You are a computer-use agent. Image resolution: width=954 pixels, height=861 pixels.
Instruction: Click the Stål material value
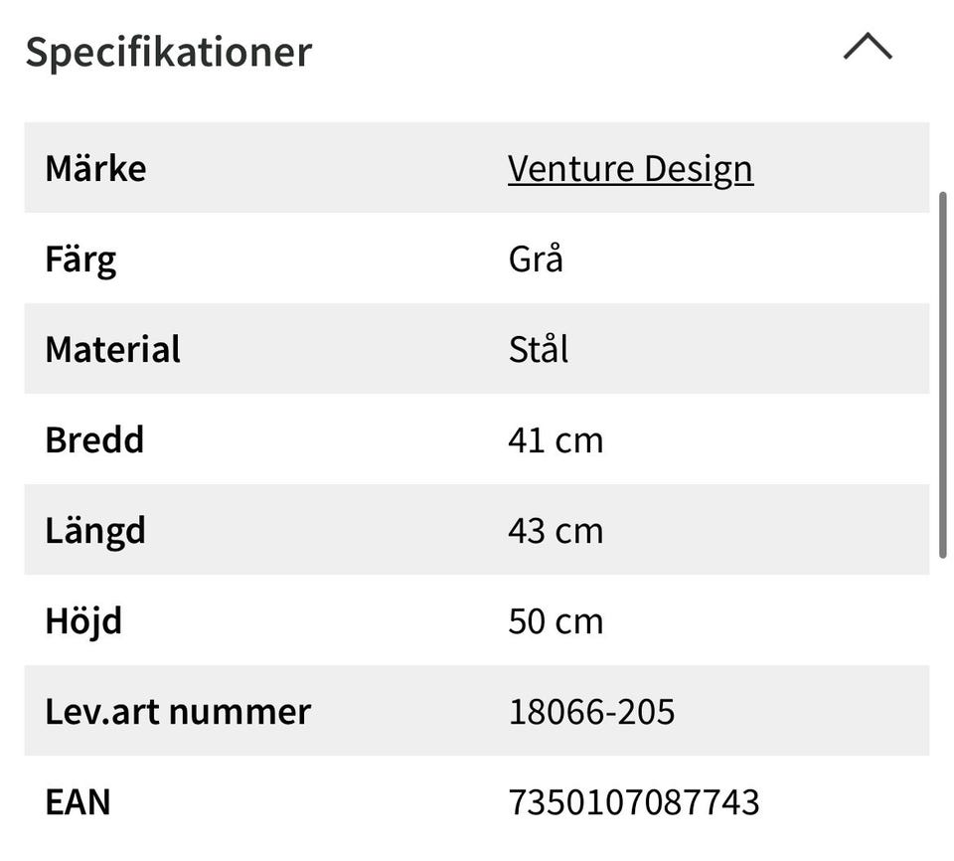pos(539,350)
